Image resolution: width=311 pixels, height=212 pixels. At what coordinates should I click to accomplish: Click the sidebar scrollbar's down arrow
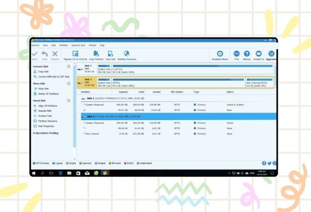point(75,159)
